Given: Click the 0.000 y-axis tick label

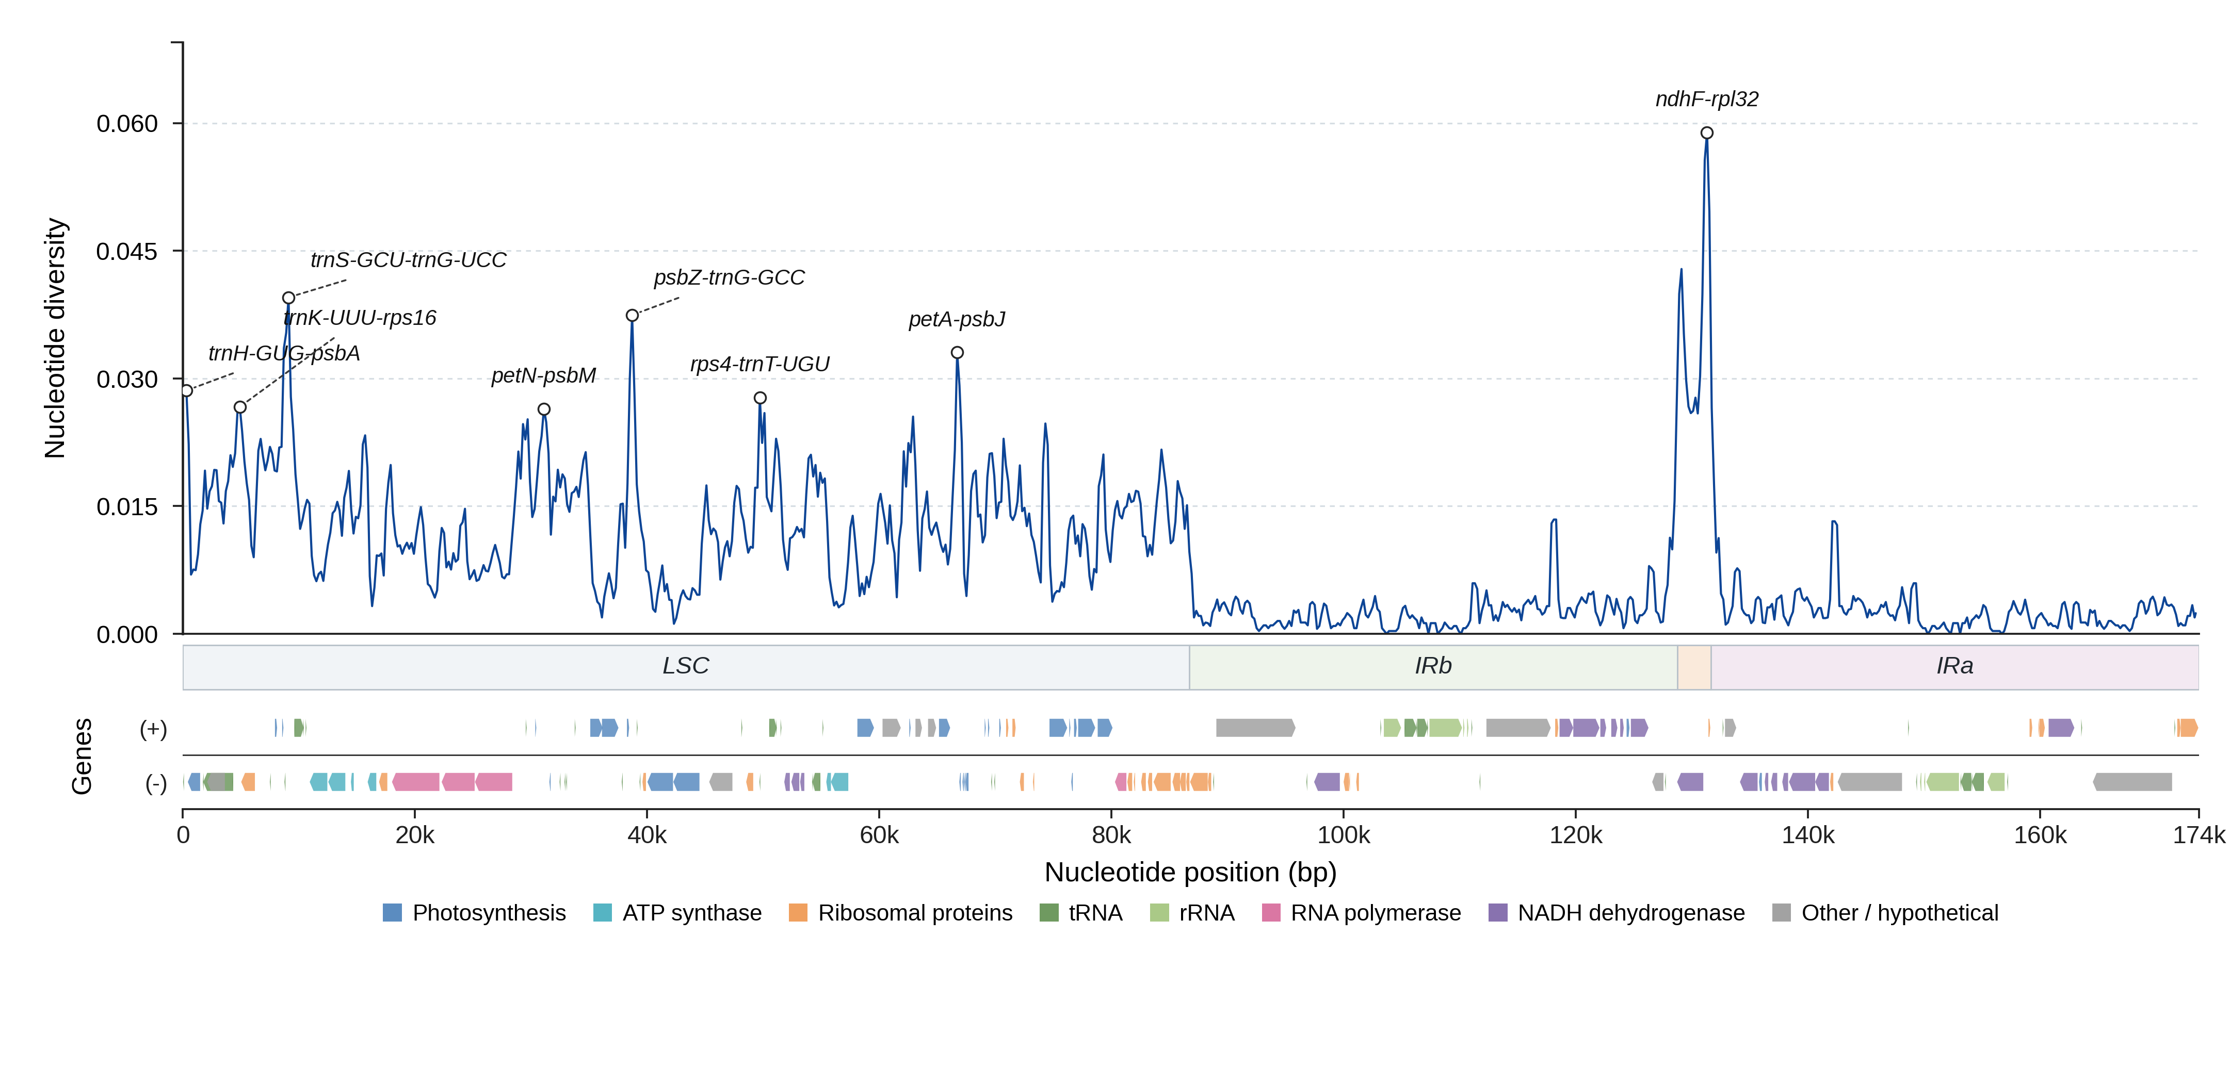Looking at the screenshot, I should 126,634.
